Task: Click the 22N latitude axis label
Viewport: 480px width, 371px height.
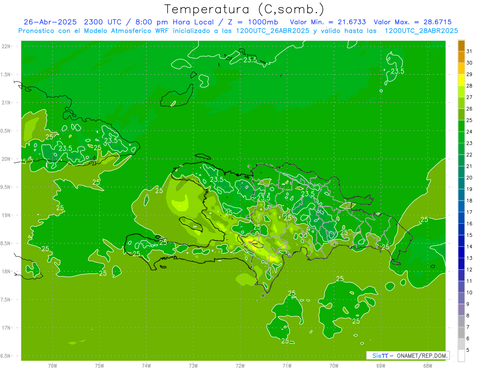Action: 6,46
